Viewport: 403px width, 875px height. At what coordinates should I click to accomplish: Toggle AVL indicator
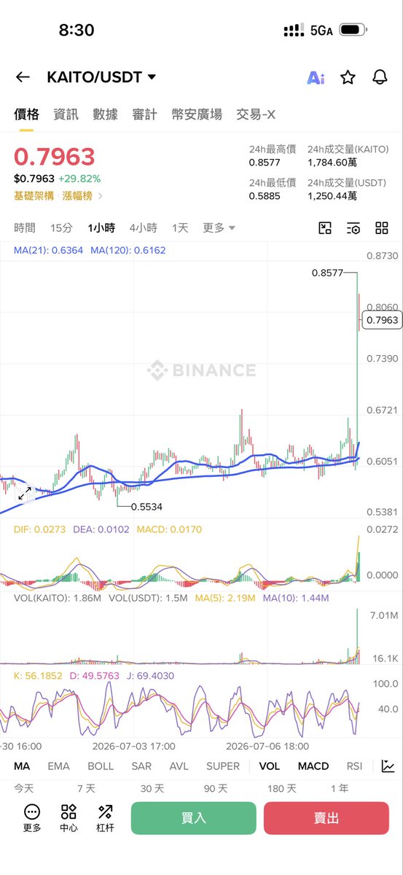coord(179,766)
